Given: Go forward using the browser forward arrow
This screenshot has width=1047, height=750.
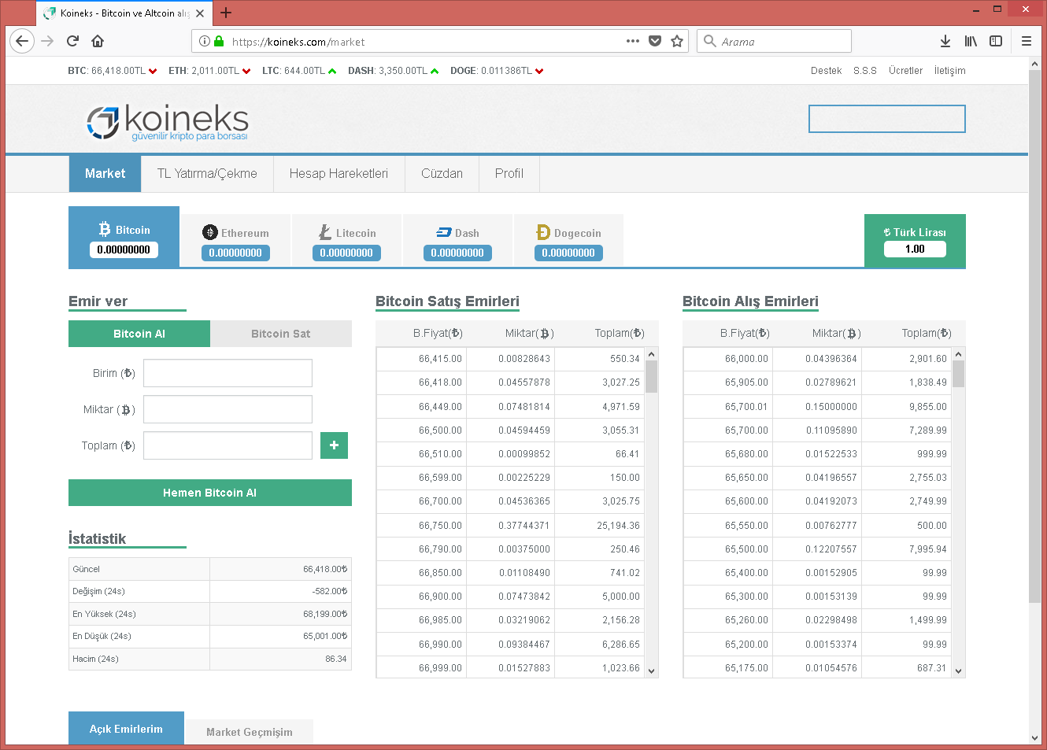Looking at the screenshot, I should [x=47, y=41].
